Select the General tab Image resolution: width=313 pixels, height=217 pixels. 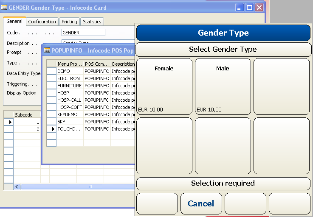tap(14, 22)
